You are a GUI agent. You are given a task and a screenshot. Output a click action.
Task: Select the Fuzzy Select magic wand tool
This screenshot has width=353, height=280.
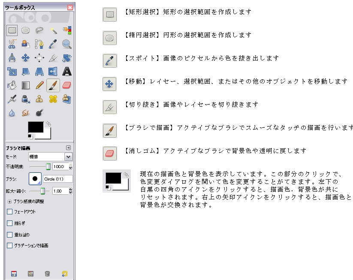[x=53, y=30]
